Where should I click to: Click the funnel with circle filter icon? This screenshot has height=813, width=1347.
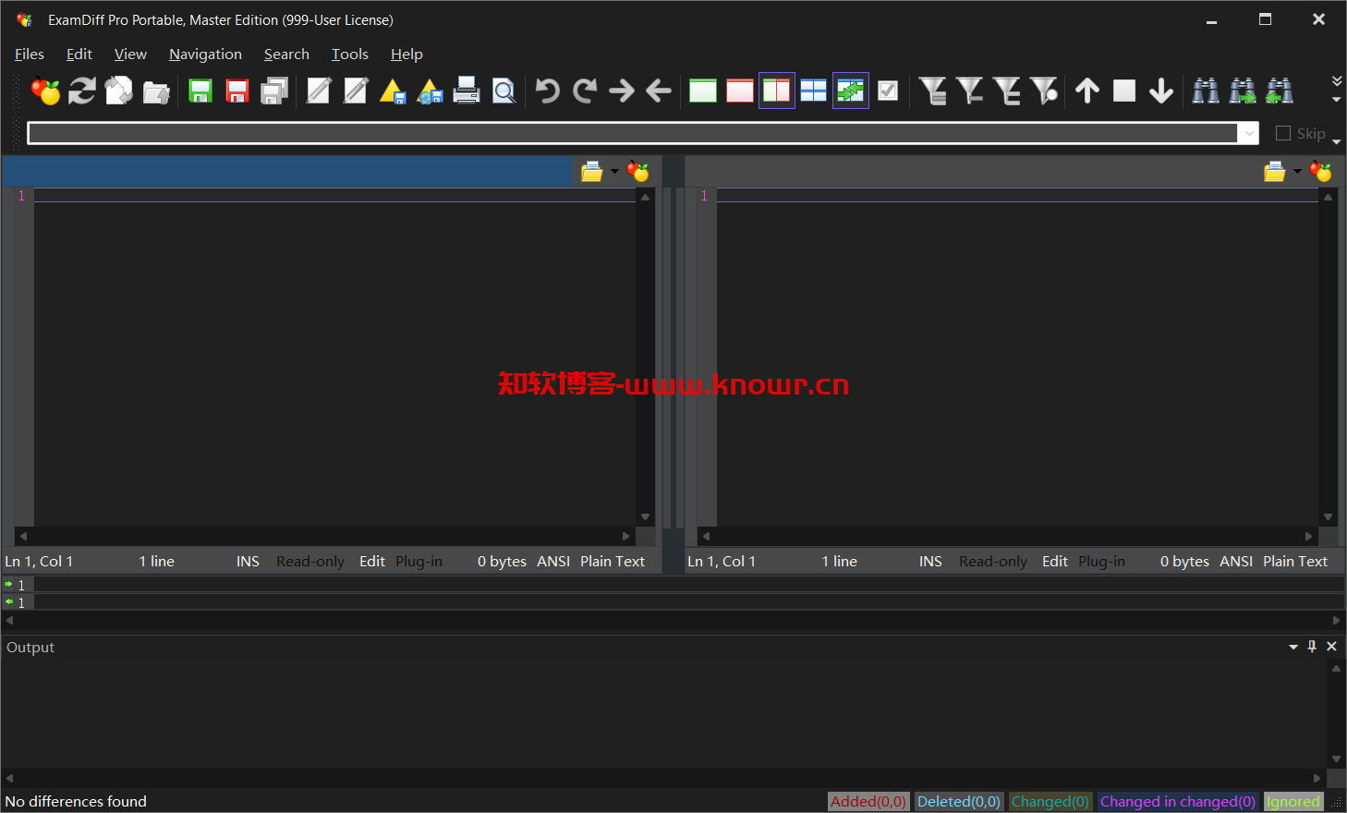pyautogui.click(x=1043, y=91)
